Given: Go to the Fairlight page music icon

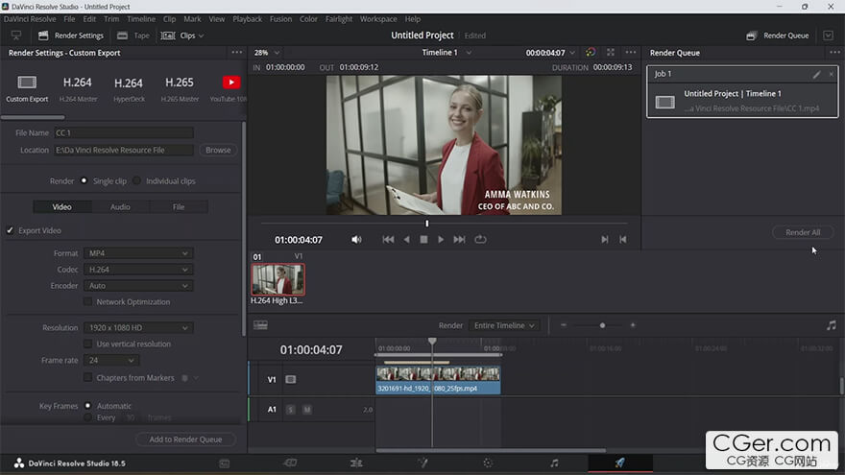Looking at the screenshot, I should pyautogui.click(x=554, y=463).
